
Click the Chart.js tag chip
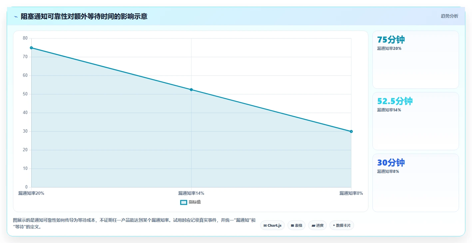(272, 225)
